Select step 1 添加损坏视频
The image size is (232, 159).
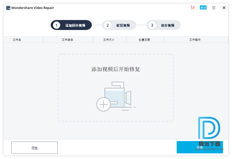(71, 25)
